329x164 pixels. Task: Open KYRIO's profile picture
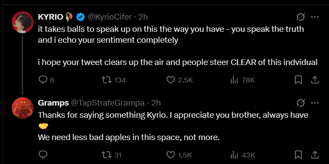tap(23, 22)
